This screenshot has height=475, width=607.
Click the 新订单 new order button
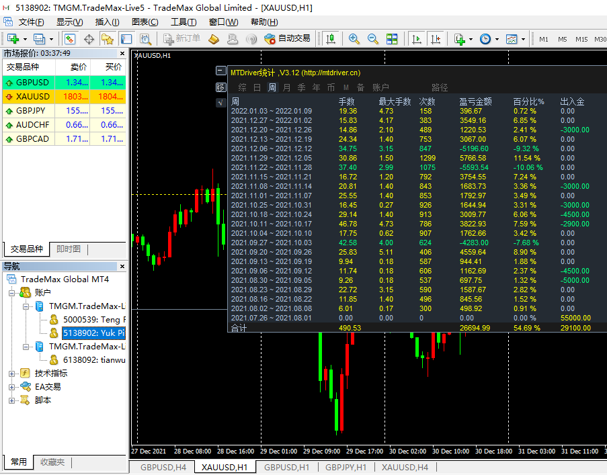coord(181,39)
